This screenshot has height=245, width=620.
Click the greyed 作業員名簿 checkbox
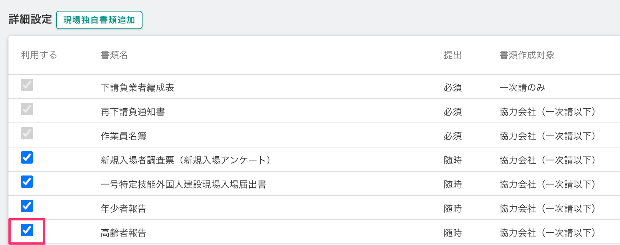(27, 133)
